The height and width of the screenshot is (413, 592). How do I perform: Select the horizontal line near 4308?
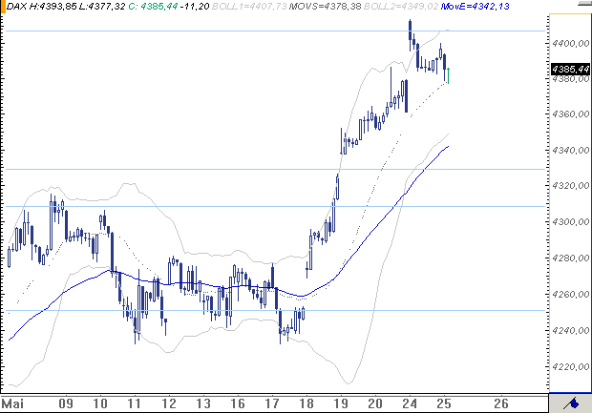[x=276, y=206]
